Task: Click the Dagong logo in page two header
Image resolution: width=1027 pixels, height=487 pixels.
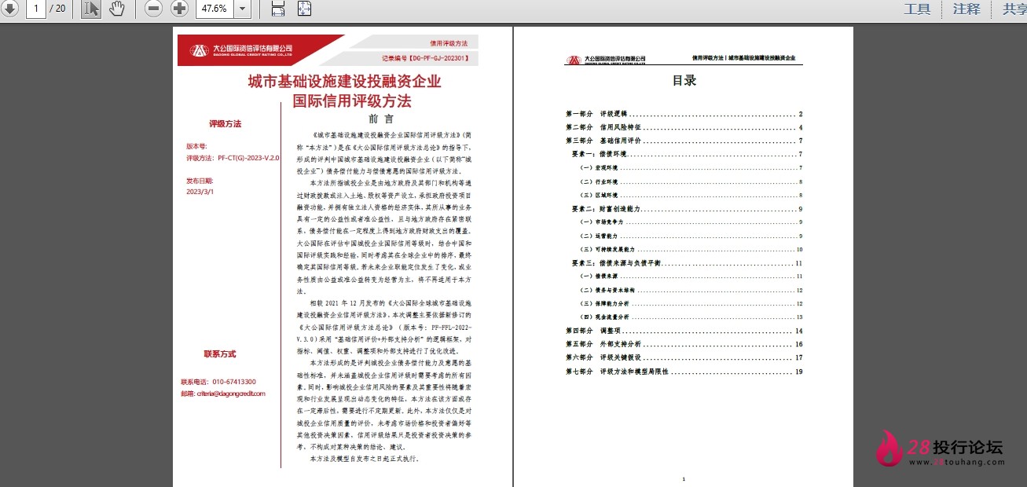Action: point(606,60)
